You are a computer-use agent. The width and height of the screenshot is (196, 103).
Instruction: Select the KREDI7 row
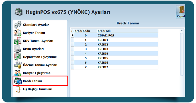tap(115, 67)
